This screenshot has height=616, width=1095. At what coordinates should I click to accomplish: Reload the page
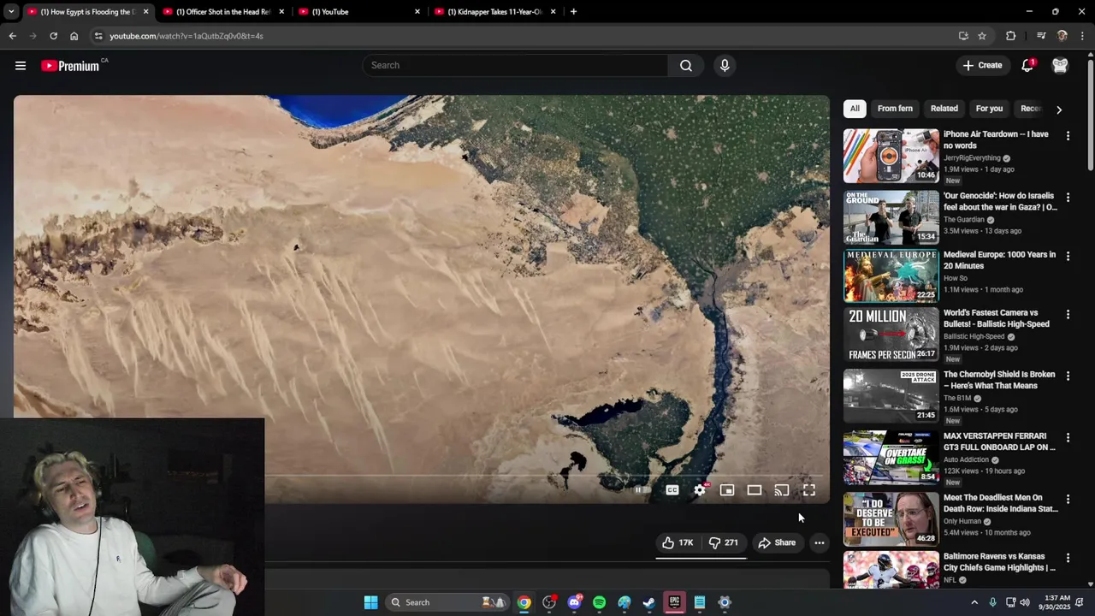click(53, 36)
